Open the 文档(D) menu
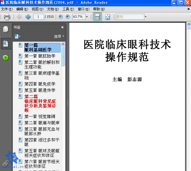 [53, 9]
